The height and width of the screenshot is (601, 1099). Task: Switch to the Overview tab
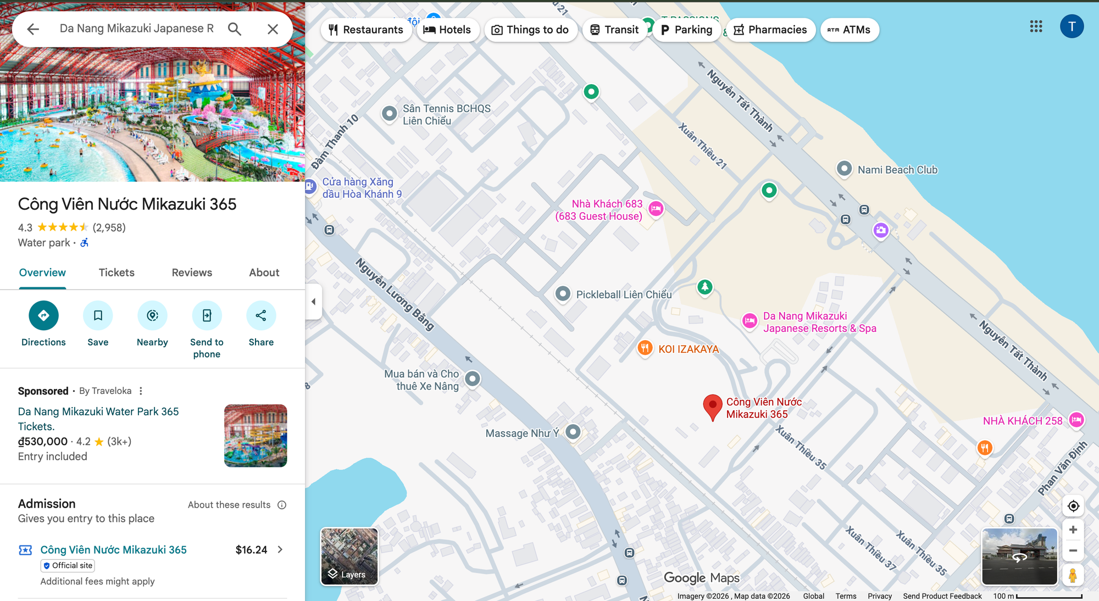click(42, 272)
